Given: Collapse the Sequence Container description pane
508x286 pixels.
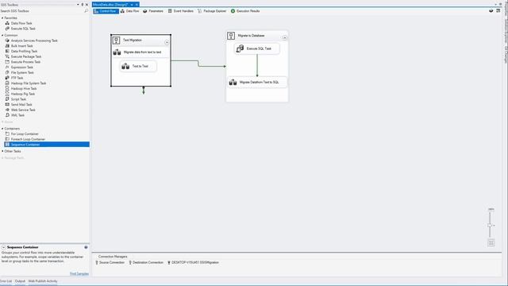Looking at the screenshot, I should (3, 247).
